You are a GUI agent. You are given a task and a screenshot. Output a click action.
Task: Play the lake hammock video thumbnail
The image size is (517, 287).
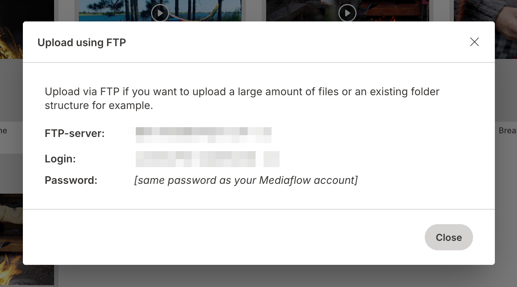click(x=160, y=13)
